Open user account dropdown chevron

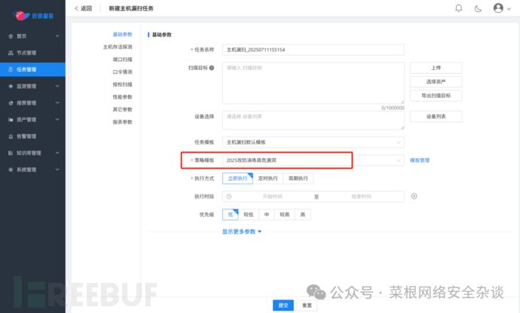pyautogui.click(x=509, y=9)
